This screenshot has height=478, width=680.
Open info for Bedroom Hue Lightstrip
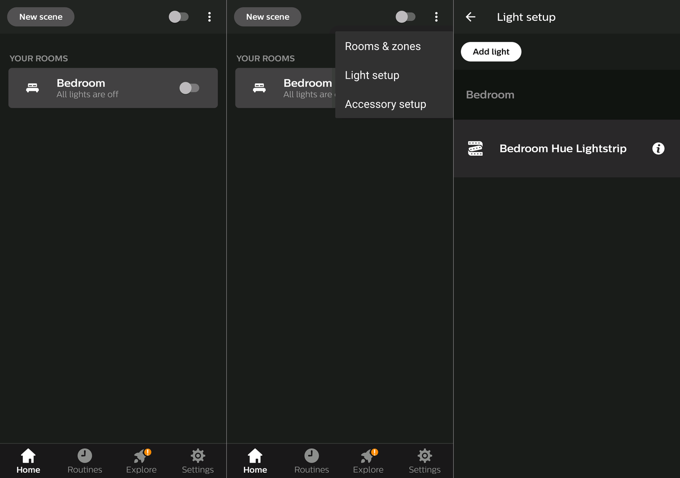[x=658, y=148]
